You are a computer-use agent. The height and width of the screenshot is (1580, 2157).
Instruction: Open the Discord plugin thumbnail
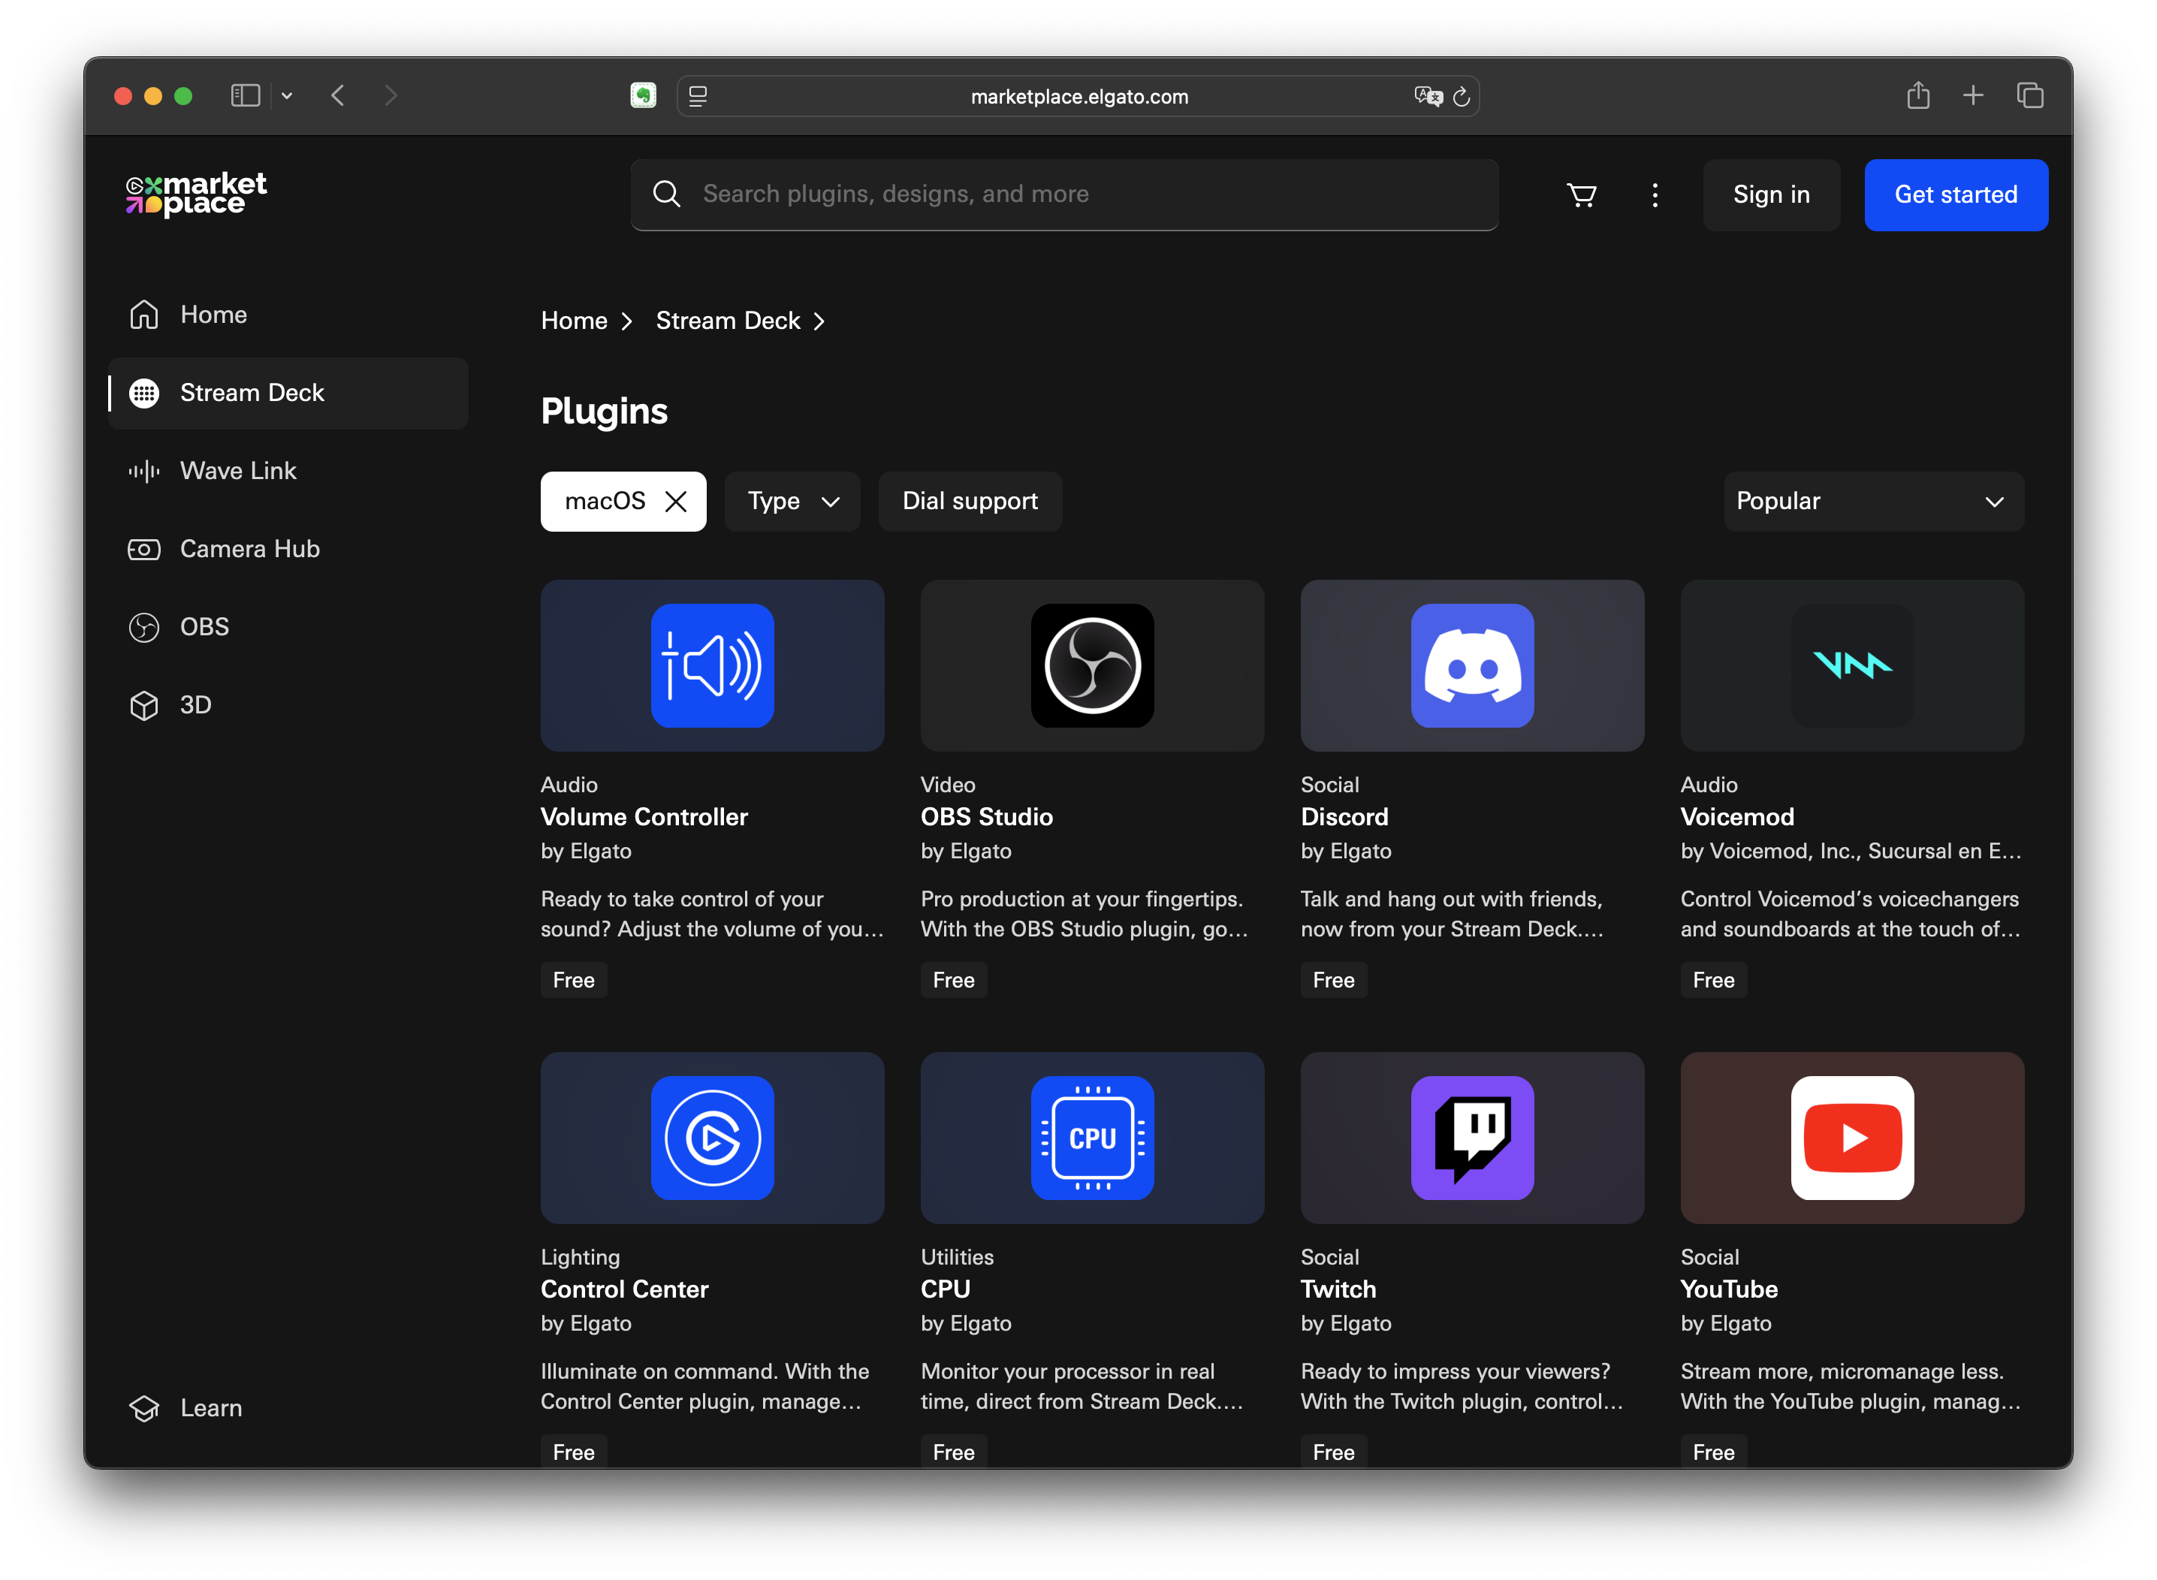point(1471,665)
